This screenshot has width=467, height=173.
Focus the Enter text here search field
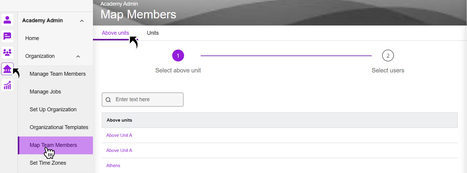147,100
